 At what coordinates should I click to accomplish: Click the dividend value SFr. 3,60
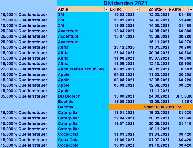click(x=184, y=96)
